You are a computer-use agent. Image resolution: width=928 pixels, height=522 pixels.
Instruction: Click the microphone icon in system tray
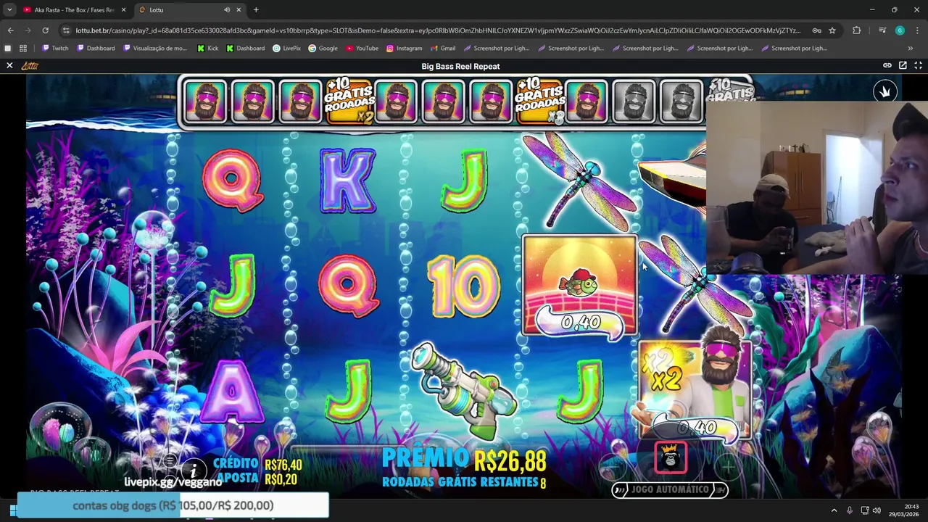(x=850, y=510)
